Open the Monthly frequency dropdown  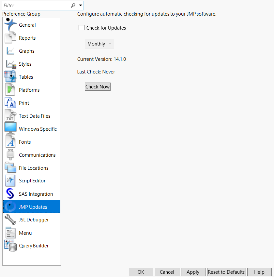(x=99, y=44)
